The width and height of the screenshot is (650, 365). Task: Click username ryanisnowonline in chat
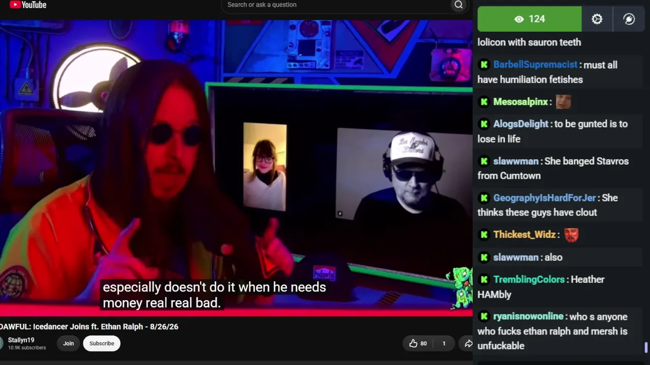pos(528,316)
